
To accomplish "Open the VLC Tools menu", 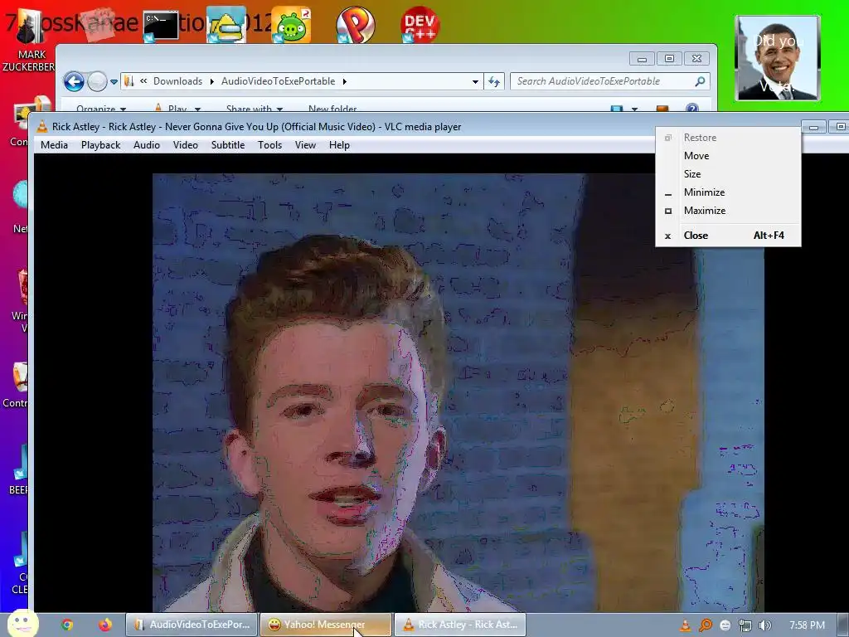I will tap(269, 145).
